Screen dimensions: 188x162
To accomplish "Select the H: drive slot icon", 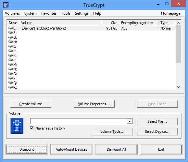I will point(10,42).
